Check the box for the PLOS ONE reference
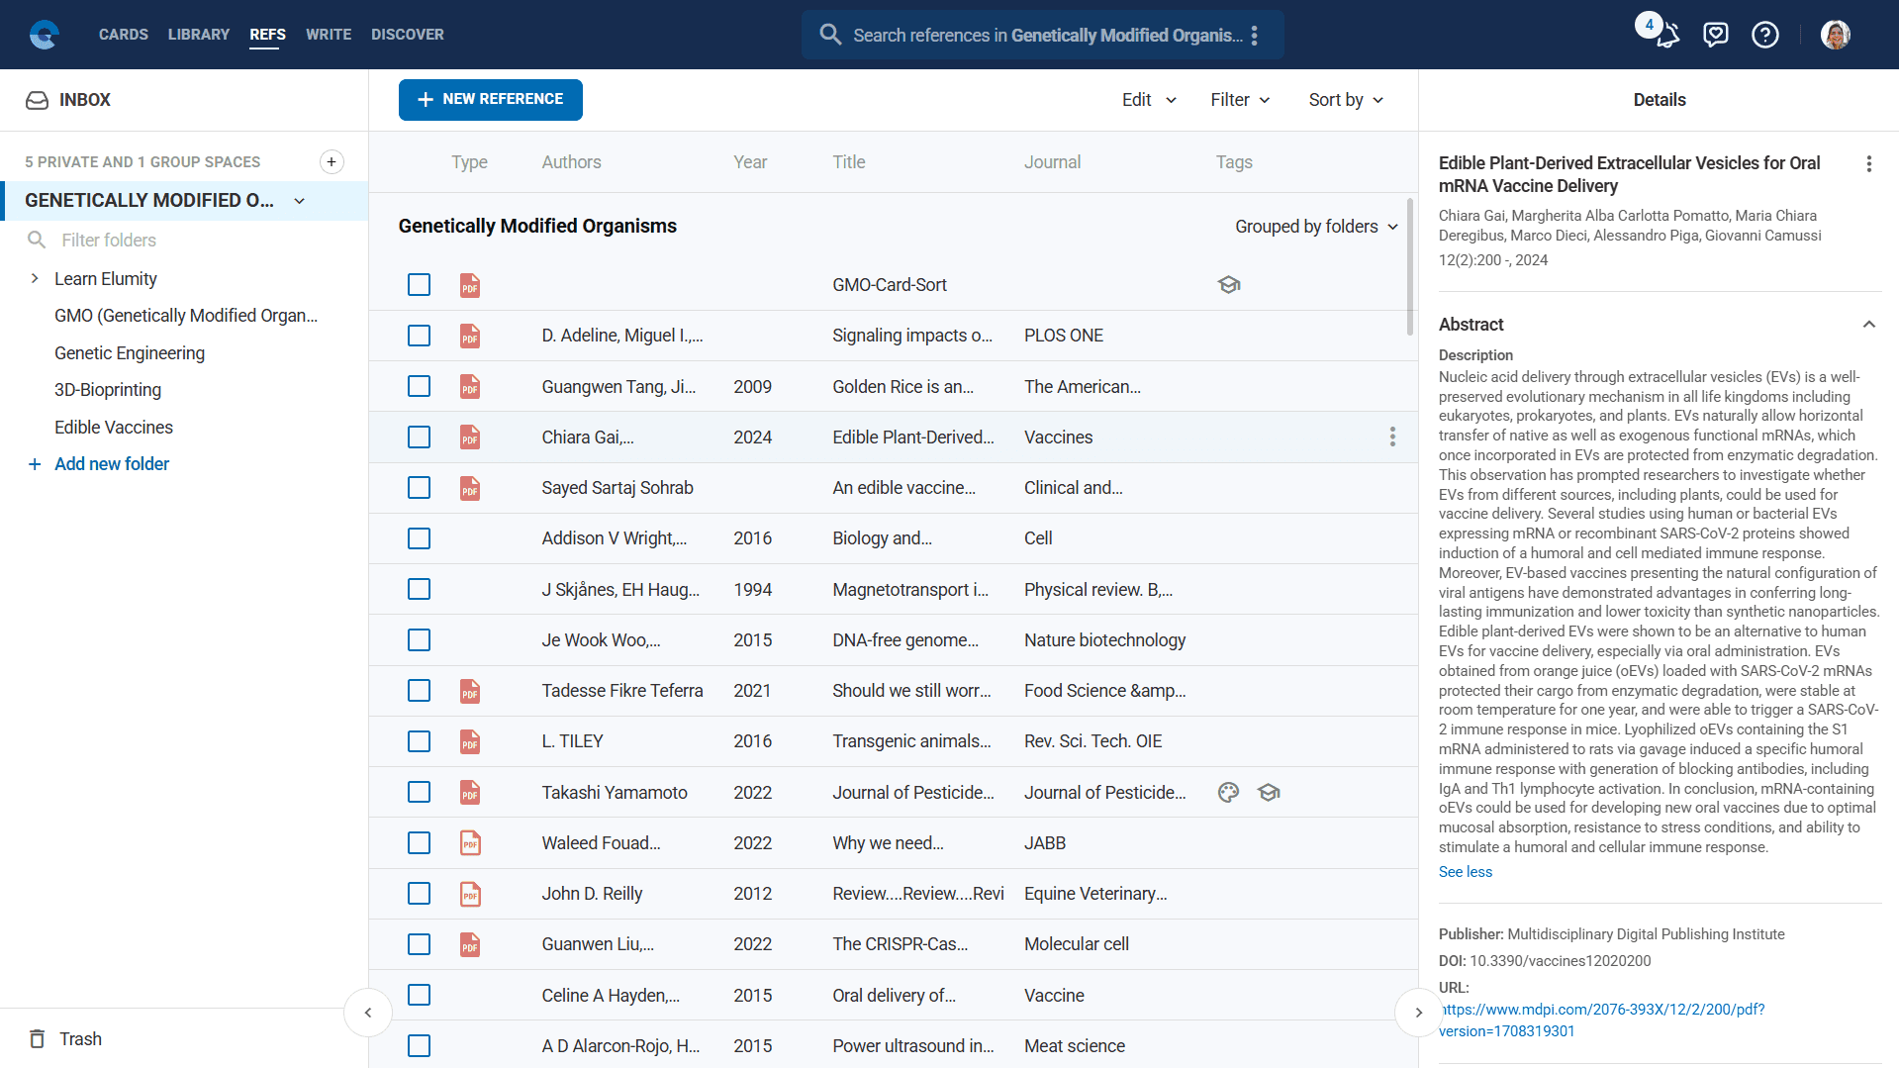Screen dimensions: 1899x1068 (420, 336)
